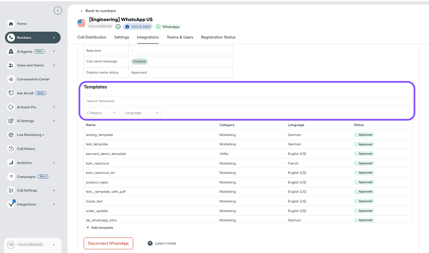429x253 pixels.
Task: Open the account menu chevron at bottom
Action: 54,245
